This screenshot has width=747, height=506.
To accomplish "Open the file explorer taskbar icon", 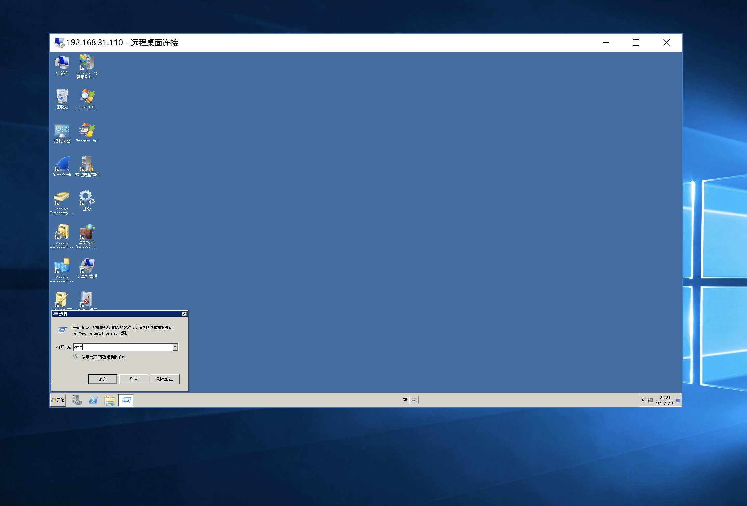I will pyautogui.click(x=109, y=400).
